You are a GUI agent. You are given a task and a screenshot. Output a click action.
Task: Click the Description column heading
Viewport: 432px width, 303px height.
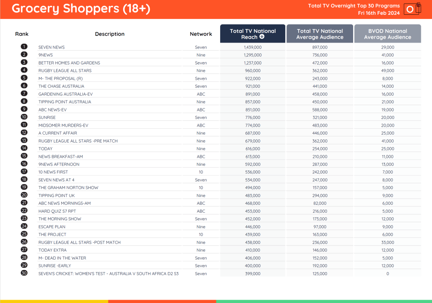(110, 34)
